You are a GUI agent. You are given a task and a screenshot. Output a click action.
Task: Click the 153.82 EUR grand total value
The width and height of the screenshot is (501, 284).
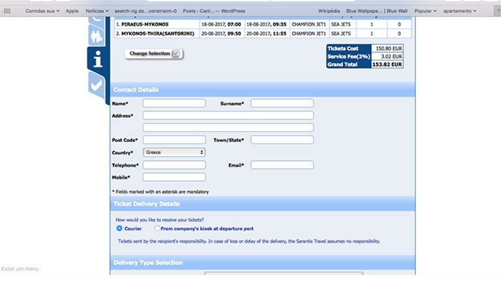click(x=387, y=64)
